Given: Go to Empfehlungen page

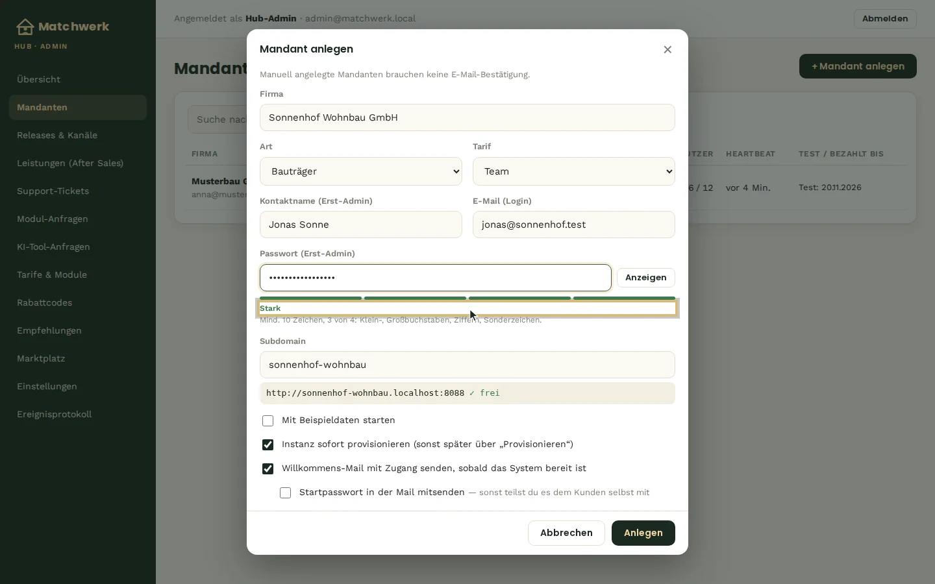Looking at the screenshot, I should [x=78, y=330].
